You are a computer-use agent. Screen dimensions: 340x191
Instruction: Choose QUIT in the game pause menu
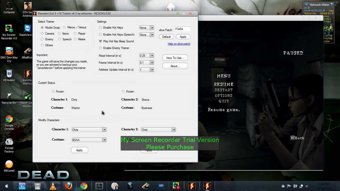(x=224, y=101)
